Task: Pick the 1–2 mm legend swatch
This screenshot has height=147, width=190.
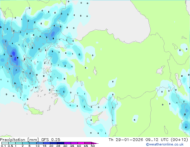Action: (19, 143)
